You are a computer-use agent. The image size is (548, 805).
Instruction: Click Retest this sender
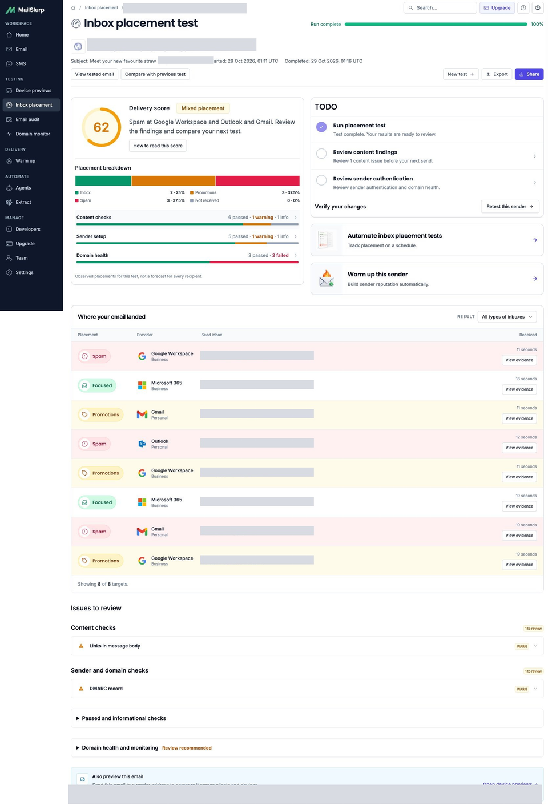coord(510,207)
